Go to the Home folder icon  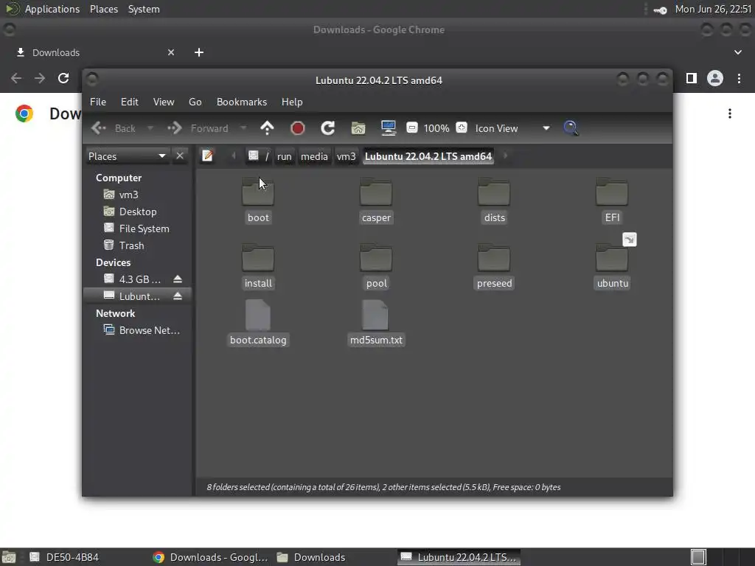point(358,128)
